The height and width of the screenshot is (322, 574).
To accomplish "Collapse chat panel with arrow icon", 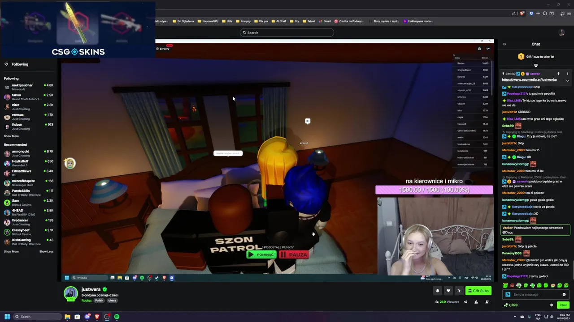I will (x=504, y=44).
